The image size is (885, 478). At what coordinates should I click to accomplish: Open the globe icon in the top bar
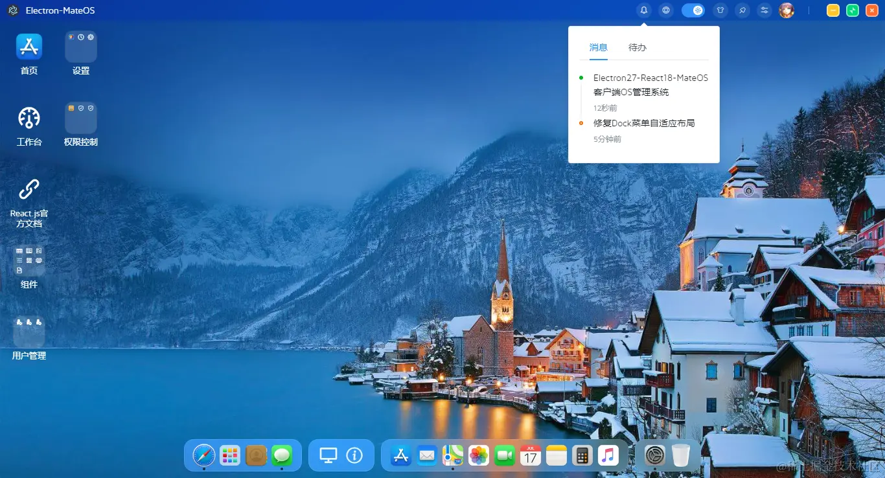(666, 10)
